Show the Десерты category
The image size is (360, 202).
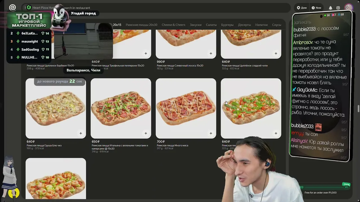point(244,25)
